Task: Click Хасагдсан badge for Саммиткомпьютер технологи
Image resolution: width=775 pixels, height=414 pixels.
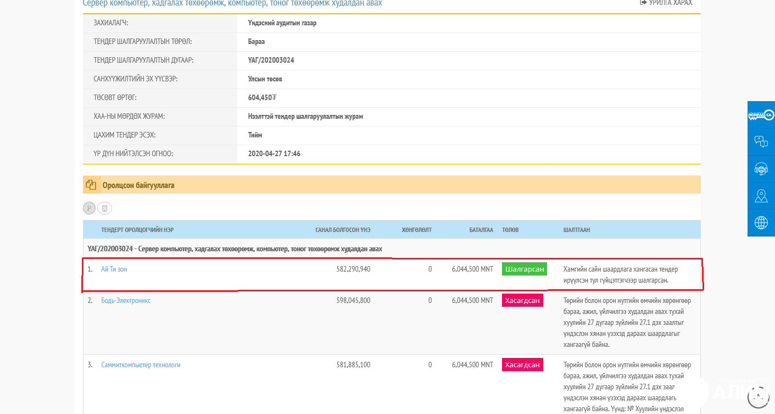Action: click(522, 365)
